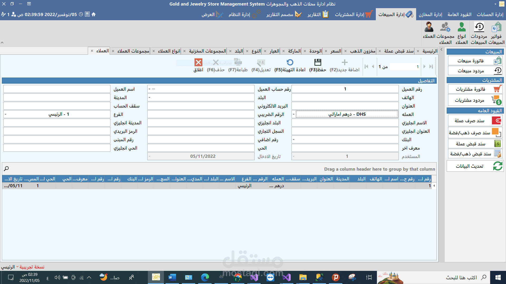The width and height of the screenshot is (506, 284).
Task: Click the Reset form (F5) refresh icon
Action: tap(290, 63)
